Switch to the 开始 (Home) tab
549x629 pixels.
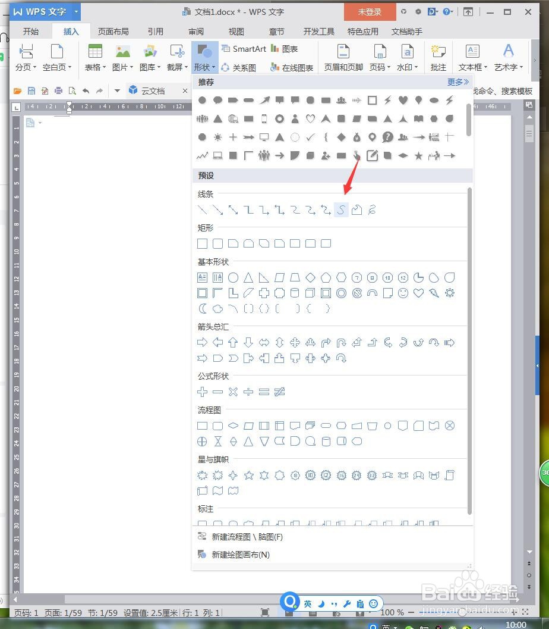31,32
